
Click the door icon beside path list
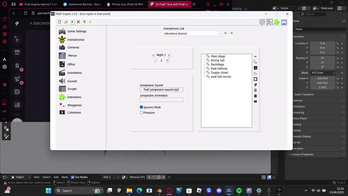click(256, 85)
